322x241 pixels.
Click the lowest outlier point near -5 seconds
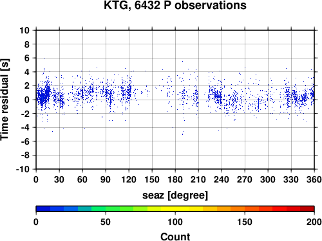point(182,134)
